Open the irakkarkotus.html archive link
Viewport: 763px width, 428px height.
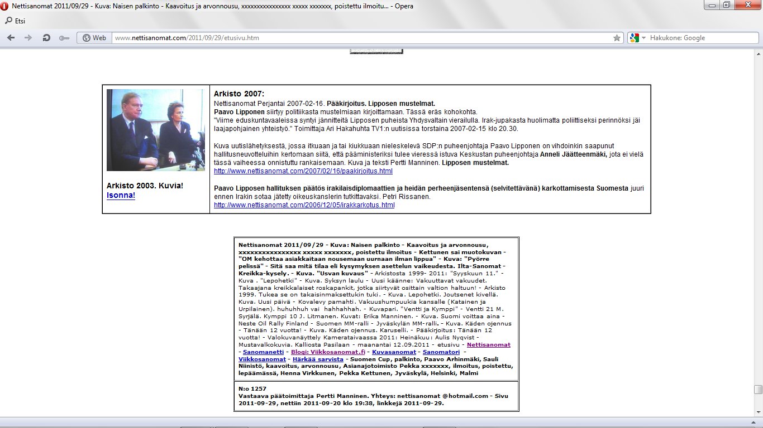[304, 205]
